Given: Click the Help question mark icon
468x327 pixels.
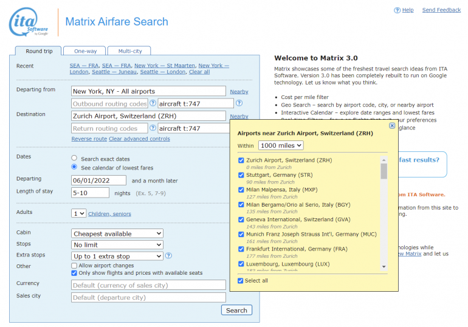Looking at the screenshot, I should (397, 10).
